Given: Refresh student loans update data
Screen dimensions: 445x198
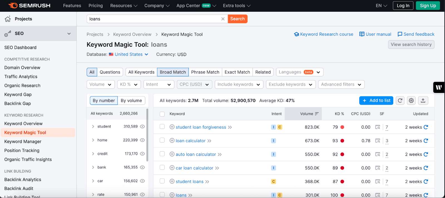Looking at the screenshot, I should [426, 182].
